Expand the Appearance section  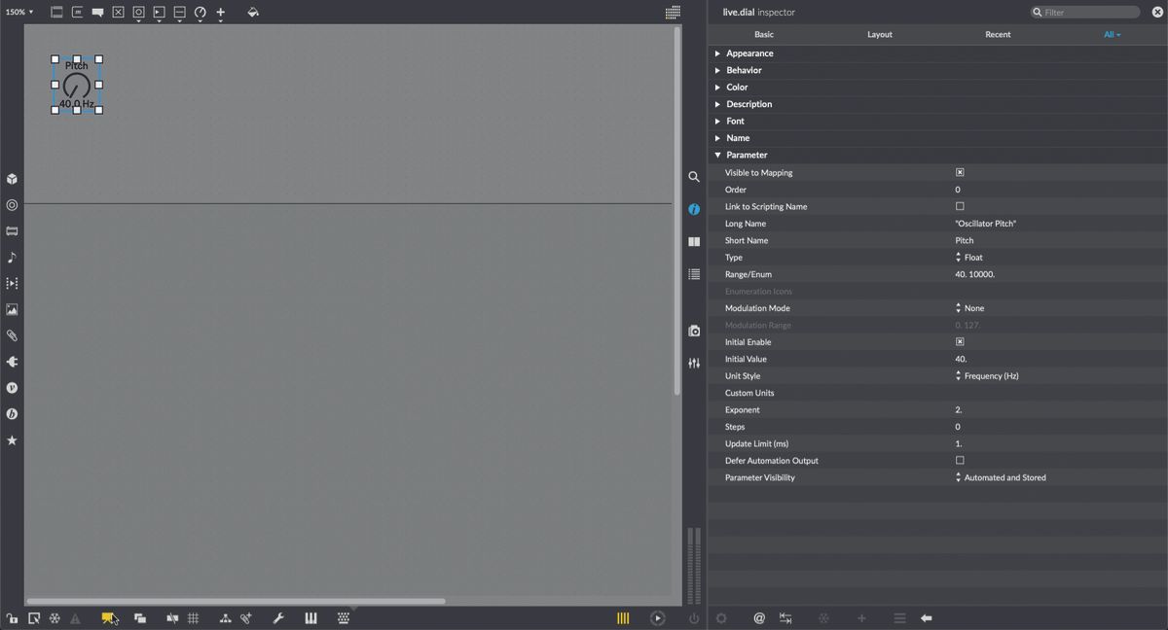[x=717, y=53]
